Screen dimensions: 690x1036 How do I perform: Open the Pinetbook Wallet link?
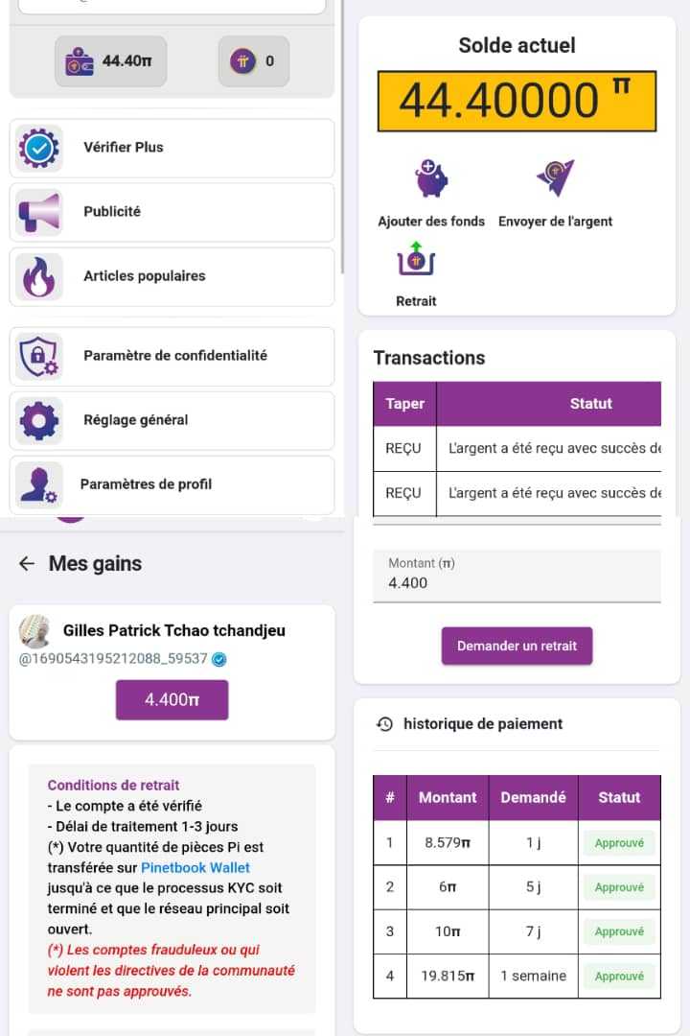(195, 867)
